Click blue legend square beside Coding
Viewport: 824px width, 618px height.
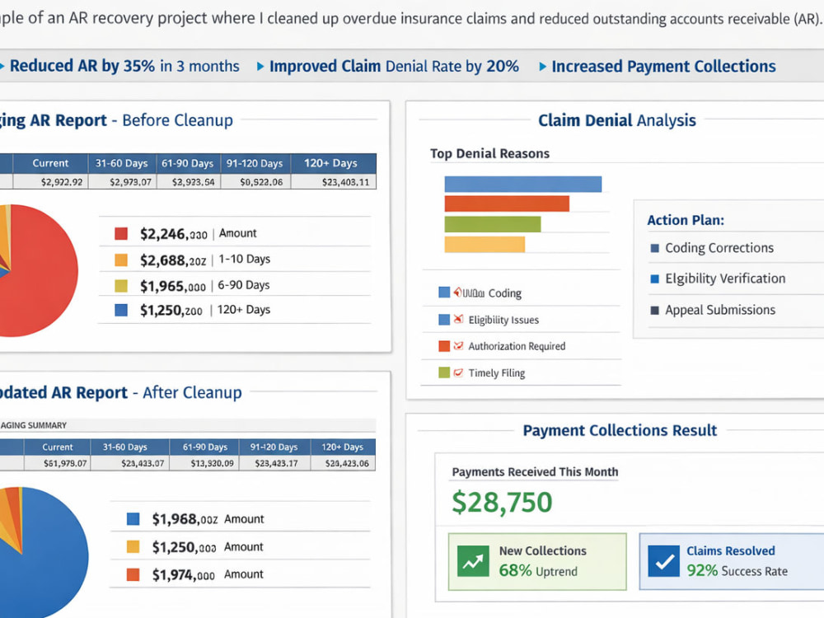[x=444, y=293]
